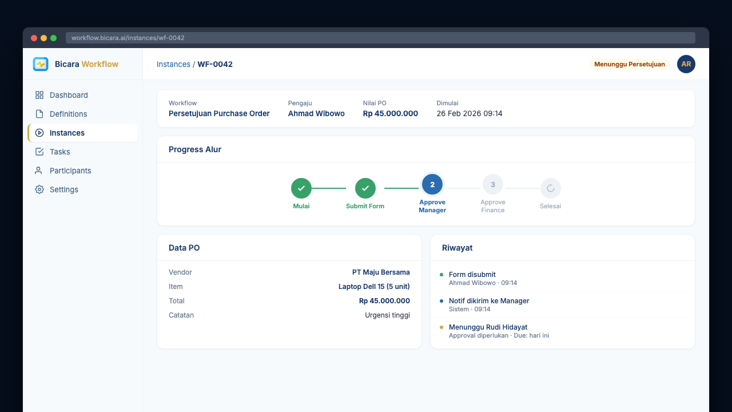Select the Approve Manager step circle
This screenshot has width=732, height=412.
point(432,184)
